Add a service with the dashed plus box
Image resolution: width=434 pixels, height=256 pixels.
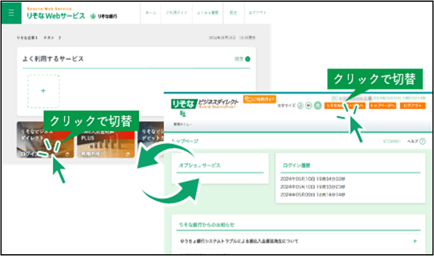click(x=43, y=91)
